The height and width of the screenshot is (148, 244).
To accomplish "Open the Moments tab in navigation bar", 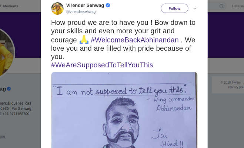I will [x=9, y=6].
